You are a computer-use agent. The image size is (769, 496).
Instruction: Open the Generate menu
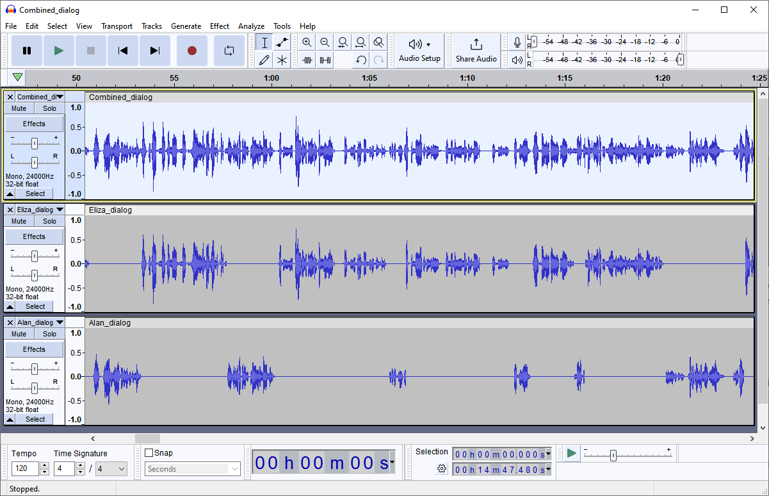(x=186, y=26)
